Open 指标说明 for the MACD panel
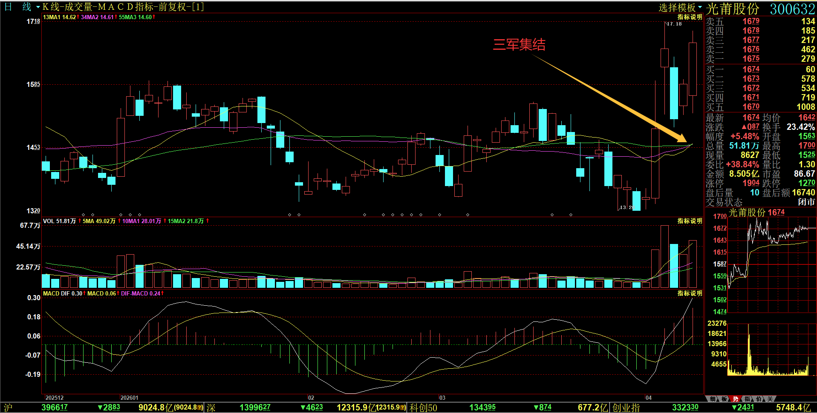Viewport: 817px width, 413px height. tap(690, 293)
